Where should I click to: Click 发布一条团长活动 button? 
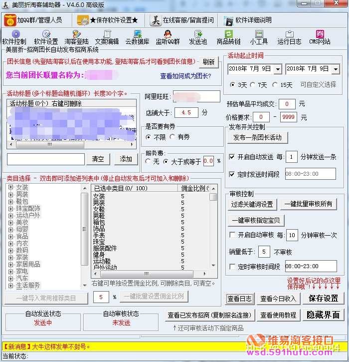pyautogui.click(x=257, y=138)
